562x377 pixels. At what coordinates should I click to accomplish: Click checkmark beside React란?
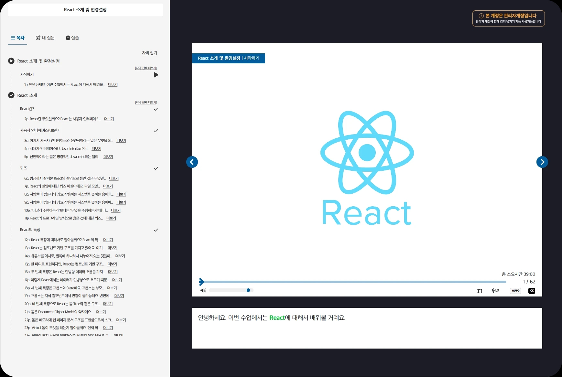156,109
